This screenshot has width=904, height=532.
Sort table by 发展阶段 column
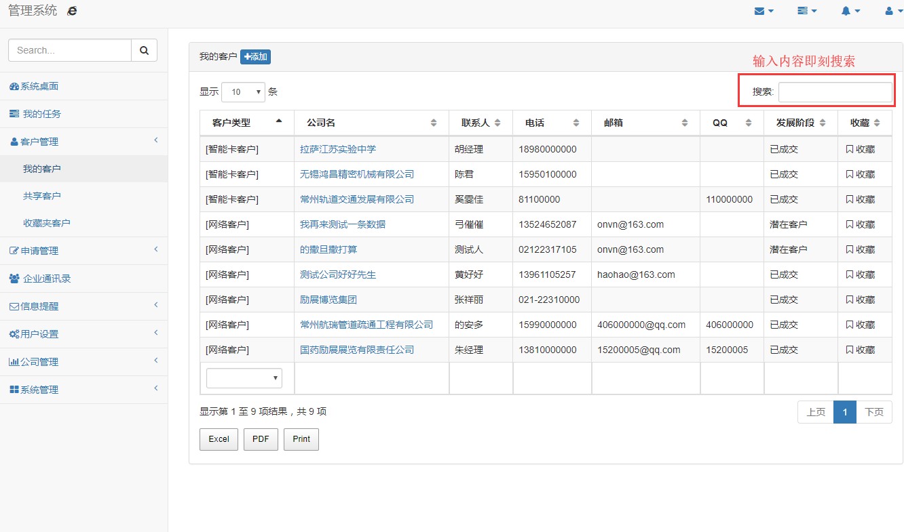coord(823,123)
